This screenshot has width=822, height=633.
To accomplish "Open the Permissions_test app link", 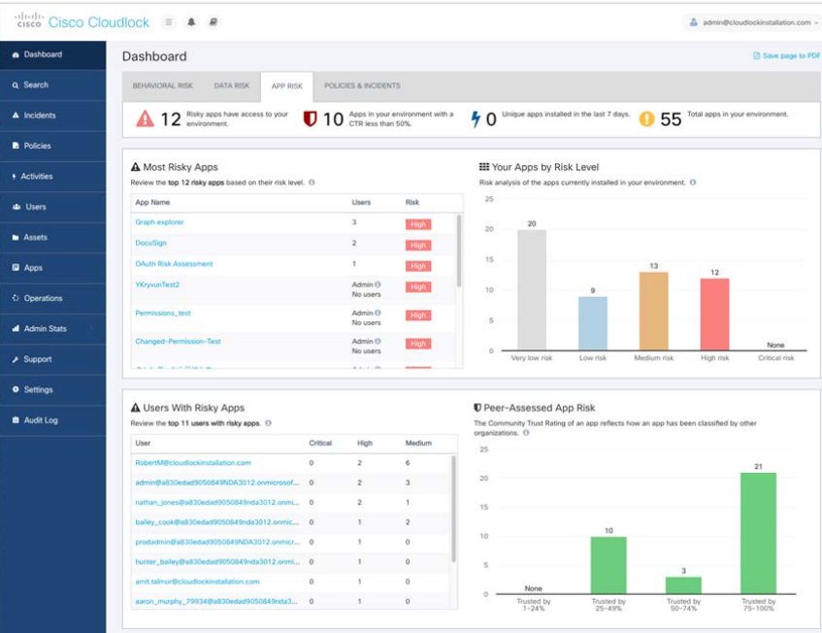I will pos(163,313).
